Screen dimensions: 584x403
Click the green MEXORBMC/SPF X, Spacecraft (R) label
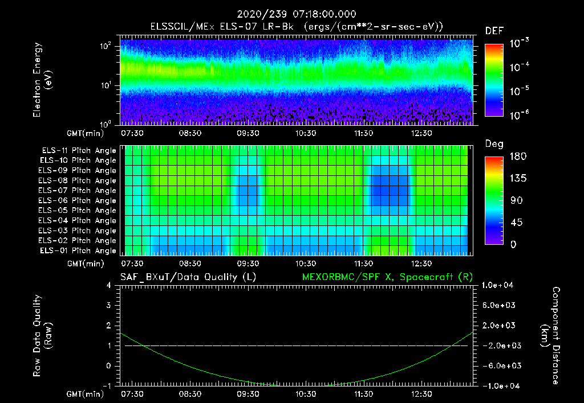click(x=387, y=277)
